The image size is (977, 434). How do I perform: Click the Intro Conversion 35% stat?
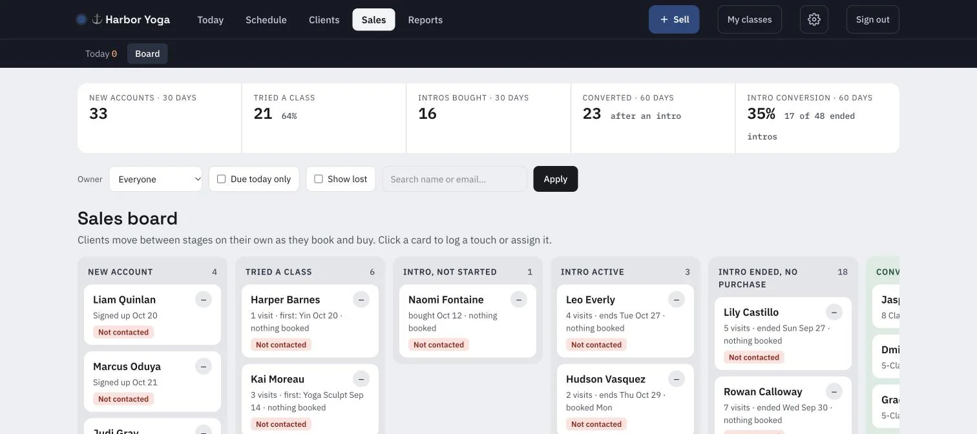coord(817,118)
